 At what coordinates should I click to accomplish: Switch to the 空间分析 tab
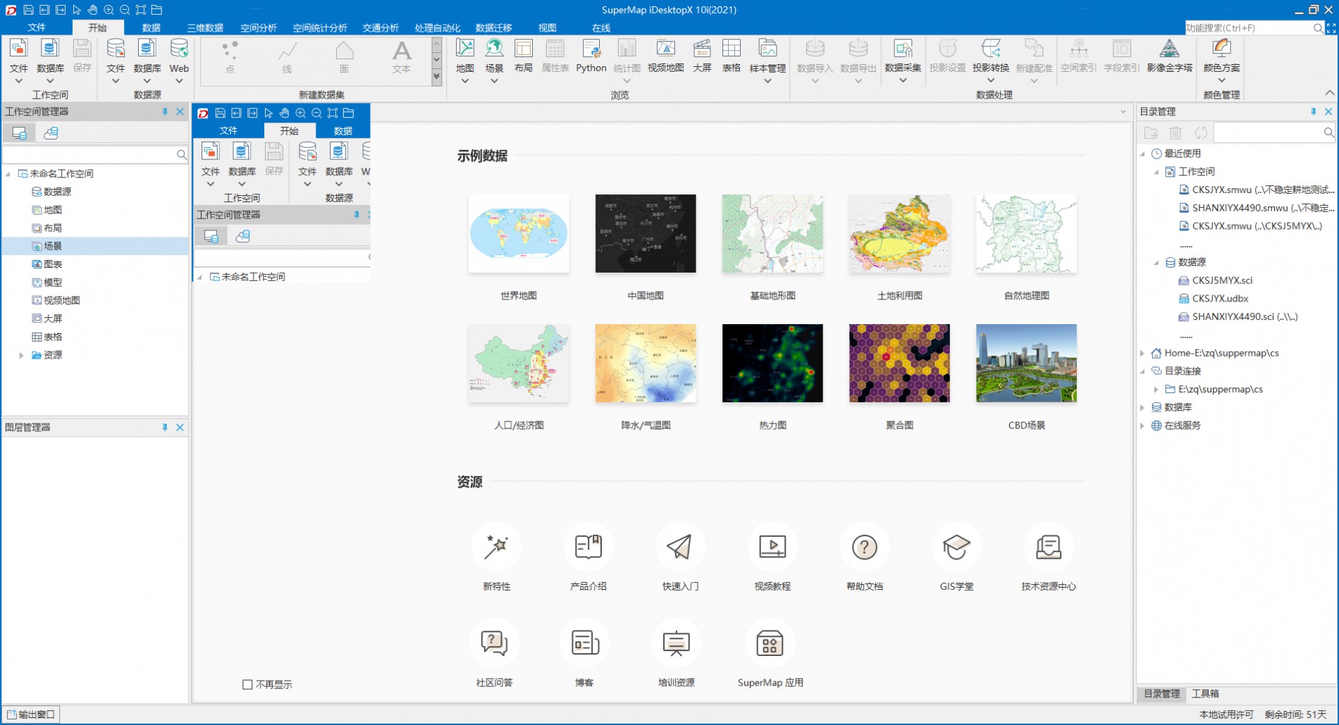[x=259, y=27]
